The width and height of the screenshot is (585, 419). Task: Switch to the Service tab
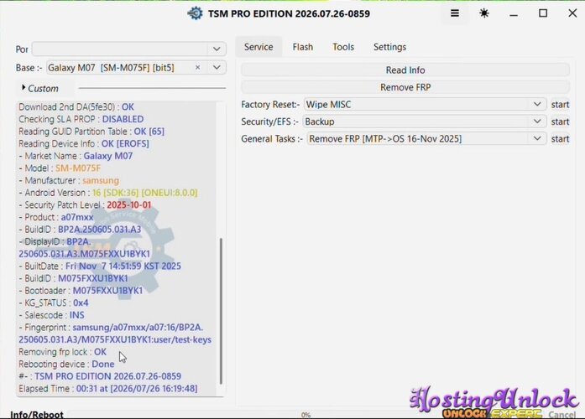click(x=259, y=47)
